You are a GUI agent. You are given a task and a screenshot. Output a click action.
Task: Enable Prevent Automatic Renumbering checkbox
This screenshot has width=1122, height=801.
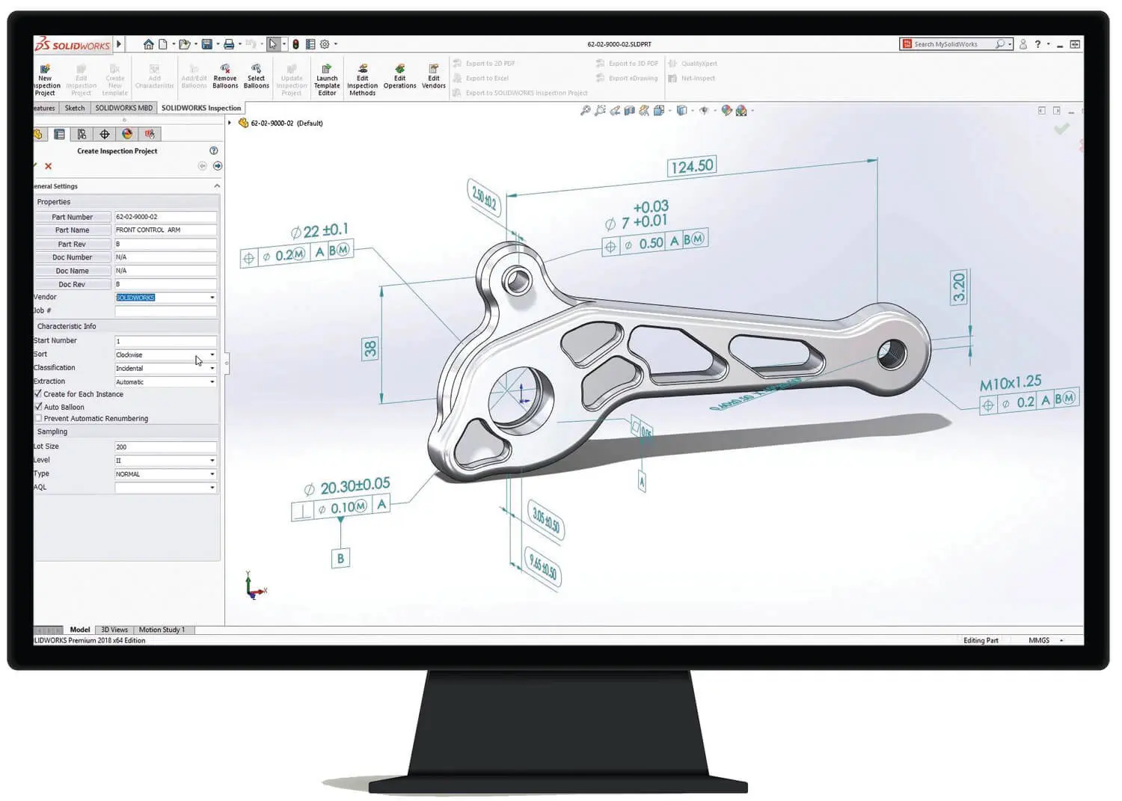coord(38,418)
